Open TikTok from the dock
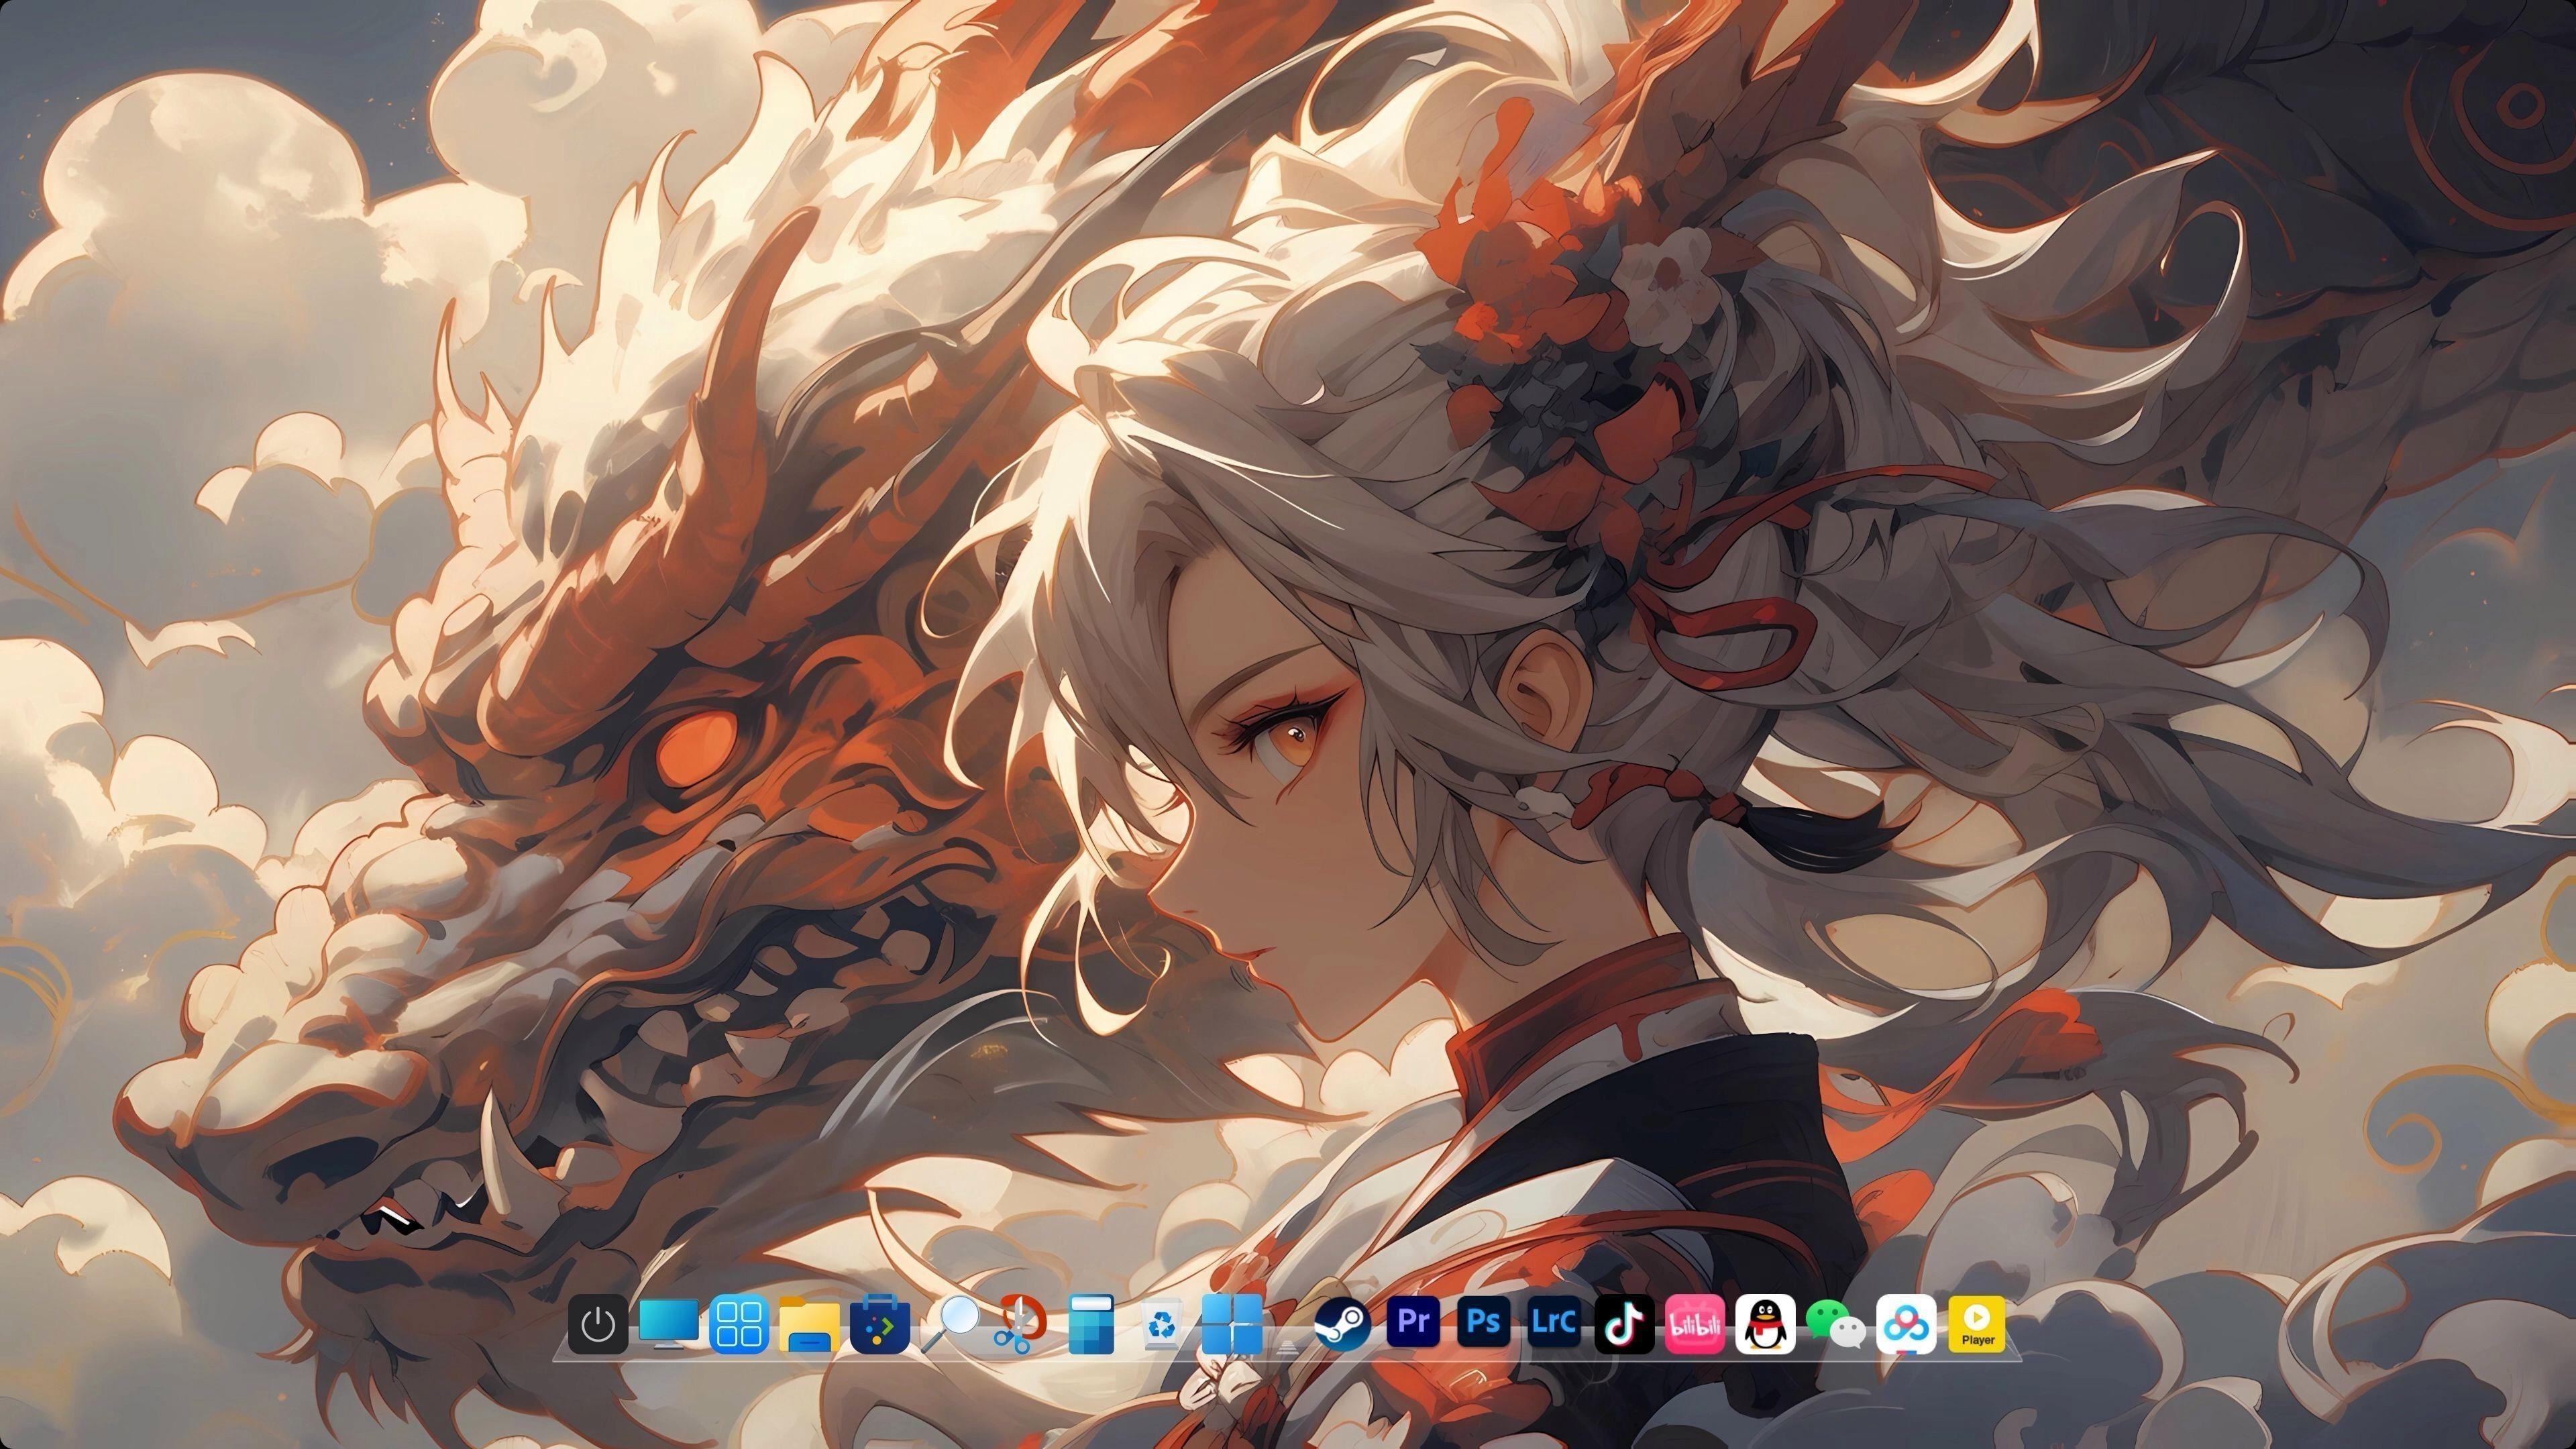 point(1625,1324)
